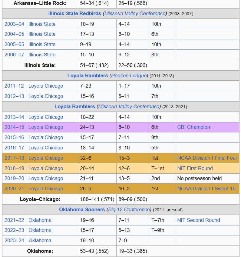
Task: Click Oklahoma in the 2022–23 row
Action: click(x=40, y=230)
